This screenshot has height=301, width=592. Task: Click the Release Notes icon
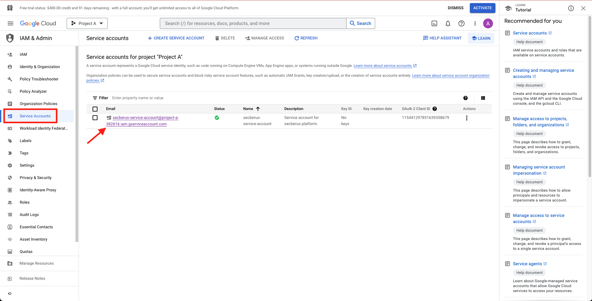point(10,279)
